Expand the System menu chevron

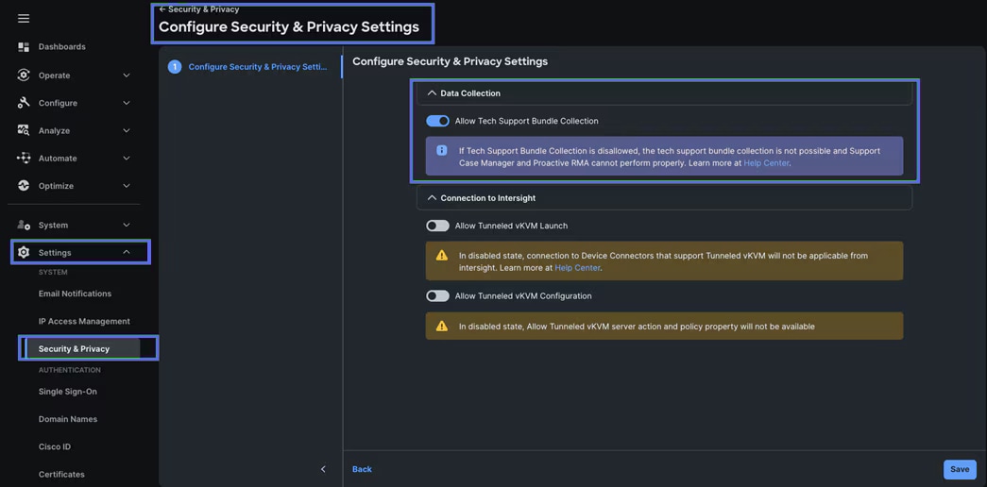click(x=126, y=225)
